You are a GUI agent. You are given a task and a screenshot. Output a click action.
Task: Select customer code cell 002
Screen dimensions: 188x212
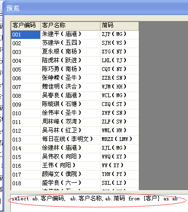[26, 43]
